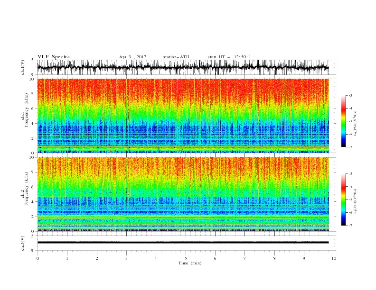Viewport: 376px width, 290px height.
Task: Click the log(PSD) label beside ch.1 colorbar
Action: coord(355,124)
